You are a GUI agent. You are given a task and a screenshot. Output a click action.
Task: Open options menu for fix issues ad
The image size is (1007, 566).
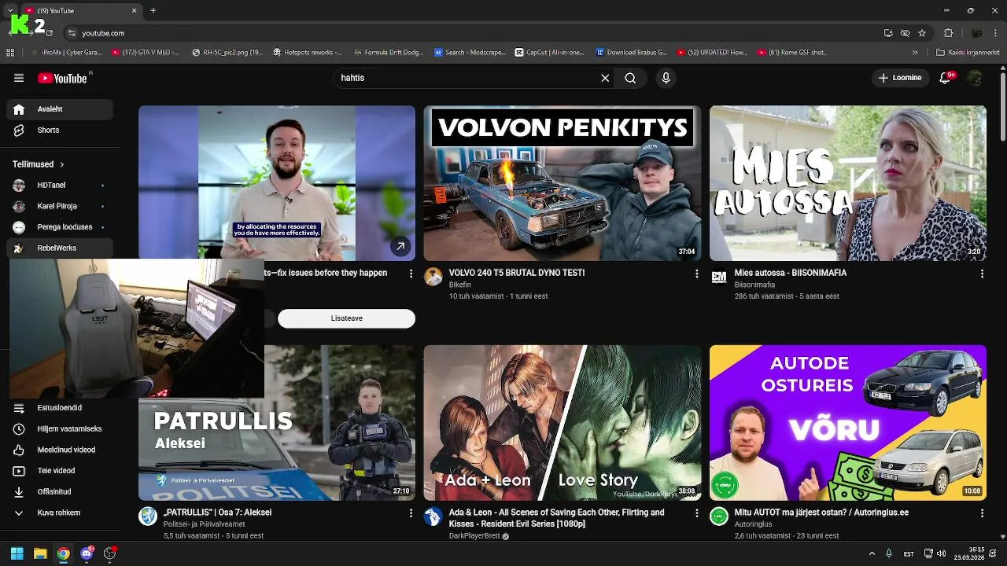[x=411, y=274]
